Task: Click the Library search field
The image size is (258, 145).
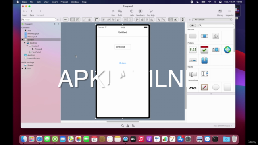Action: tap(216, 25)
